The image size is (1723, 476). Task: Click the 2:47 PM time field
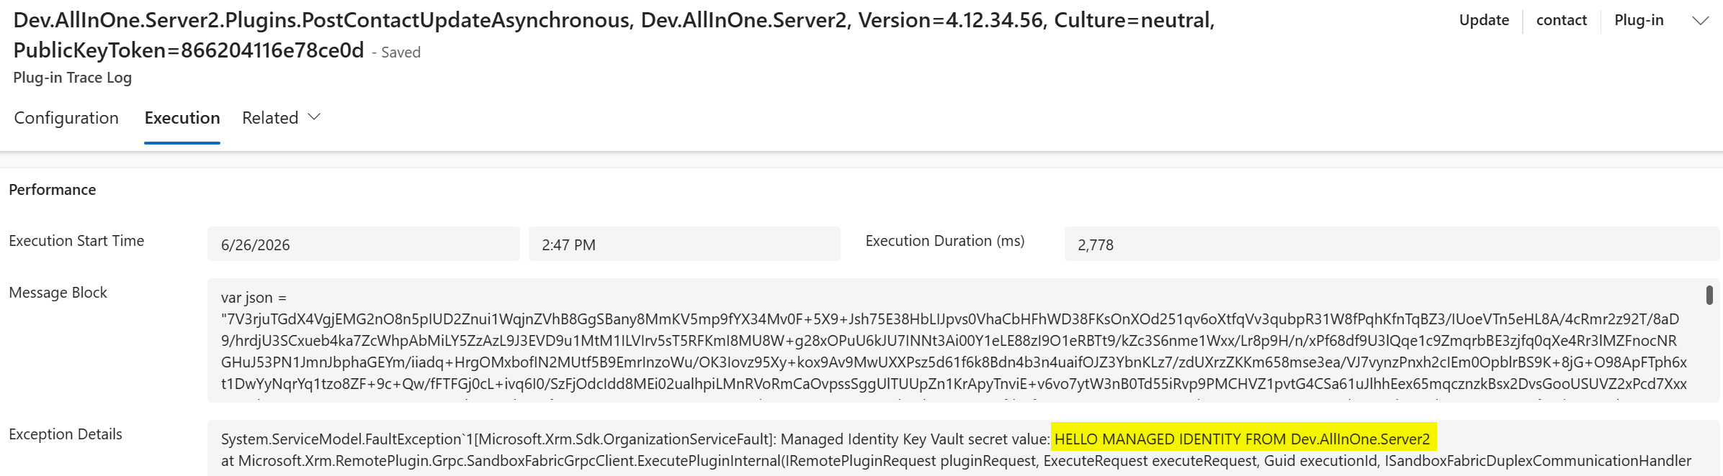684,244
